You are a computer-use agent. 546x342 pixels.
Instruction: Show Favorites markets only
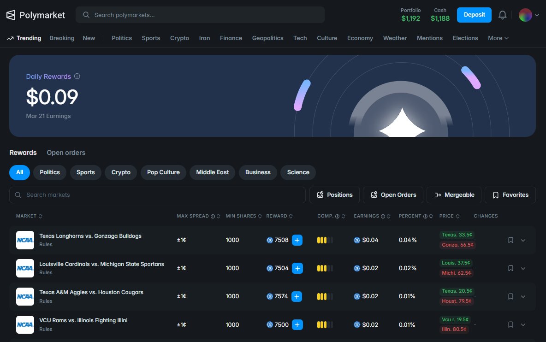click(x=510, y=195)
